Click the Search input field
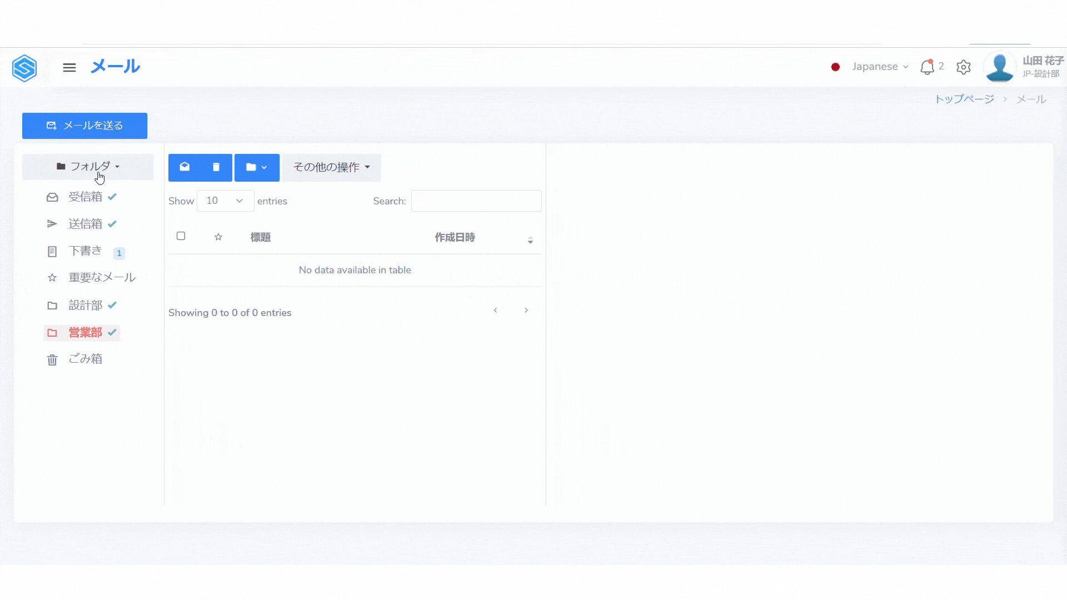This screenshot has width=1067, height=600. (x=476, y=201)
